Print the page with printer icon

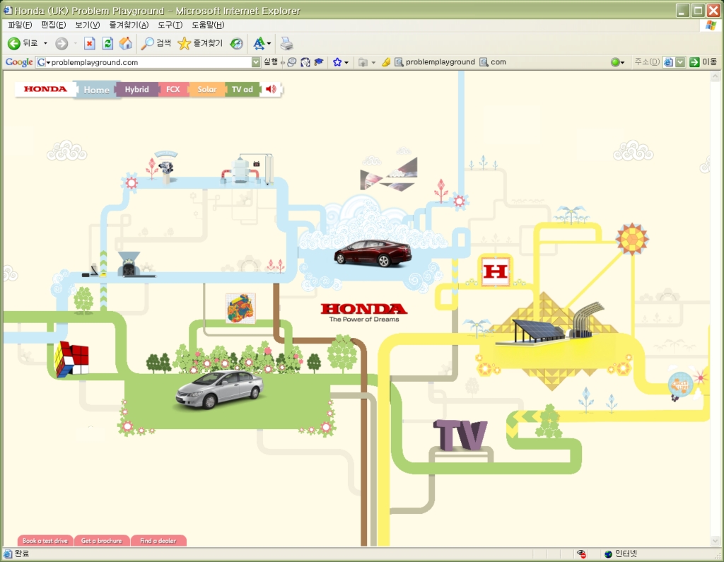287,43
